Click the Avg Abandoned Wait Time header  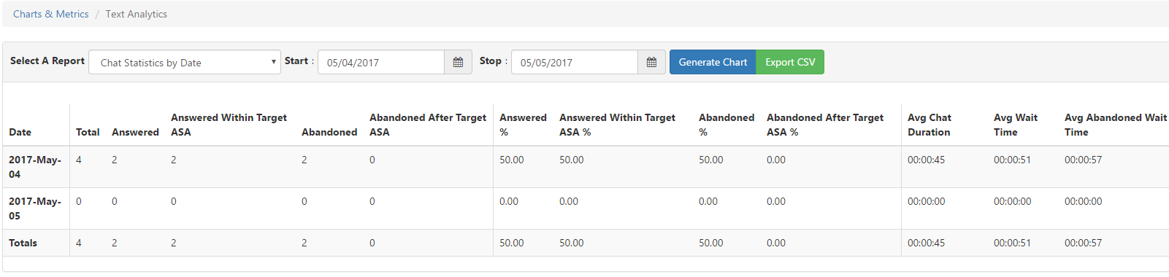click(1116, 125)
